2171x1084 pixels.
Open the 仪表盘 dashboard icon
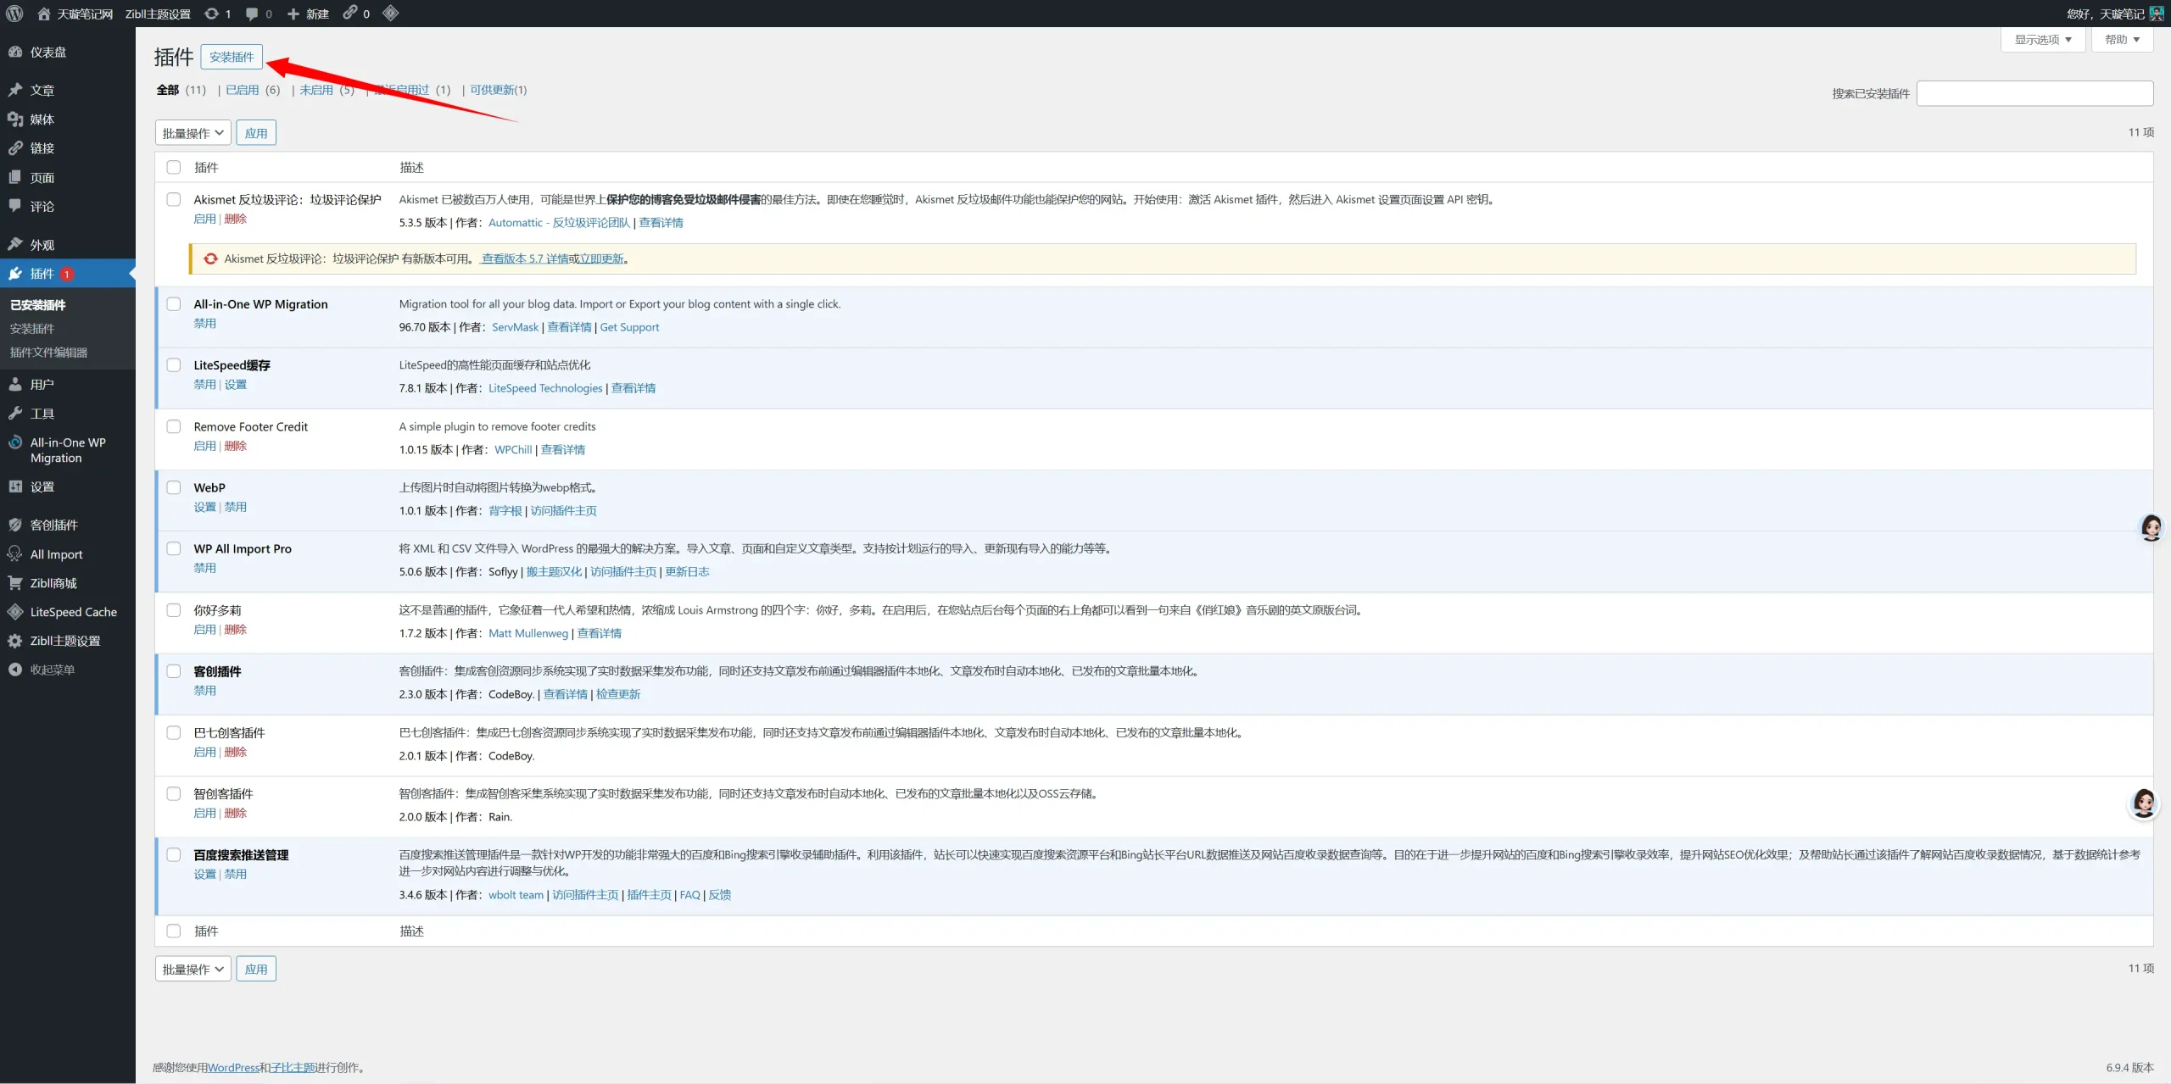click(15, 52)
